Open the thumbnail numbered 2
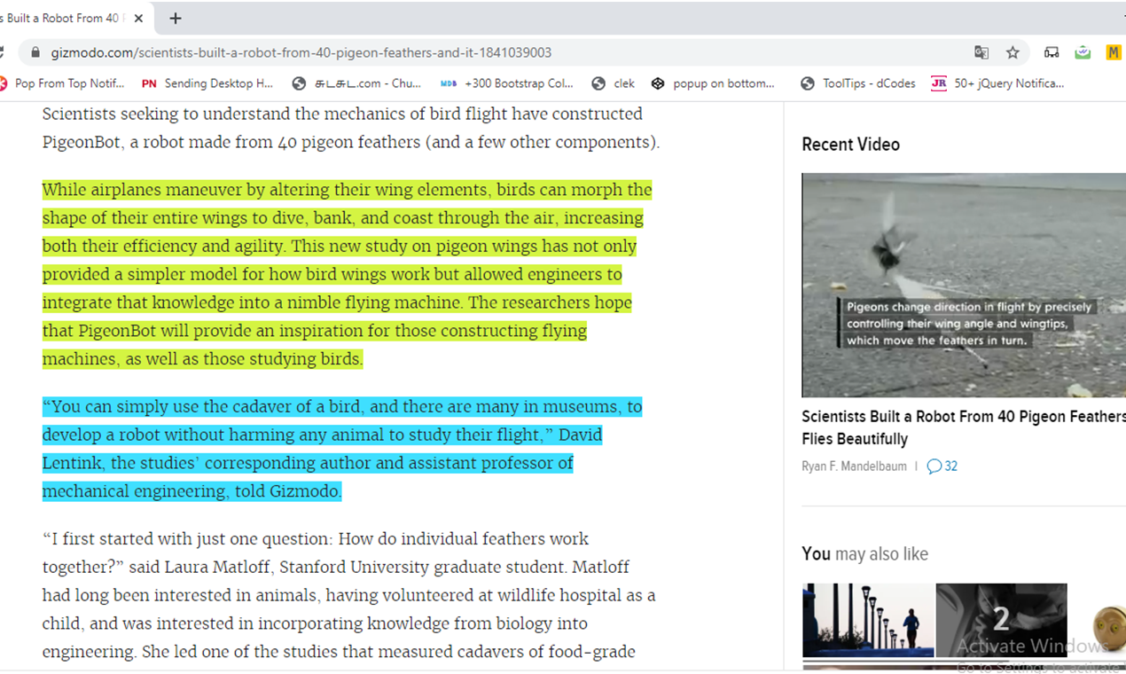 (1001, 620)
